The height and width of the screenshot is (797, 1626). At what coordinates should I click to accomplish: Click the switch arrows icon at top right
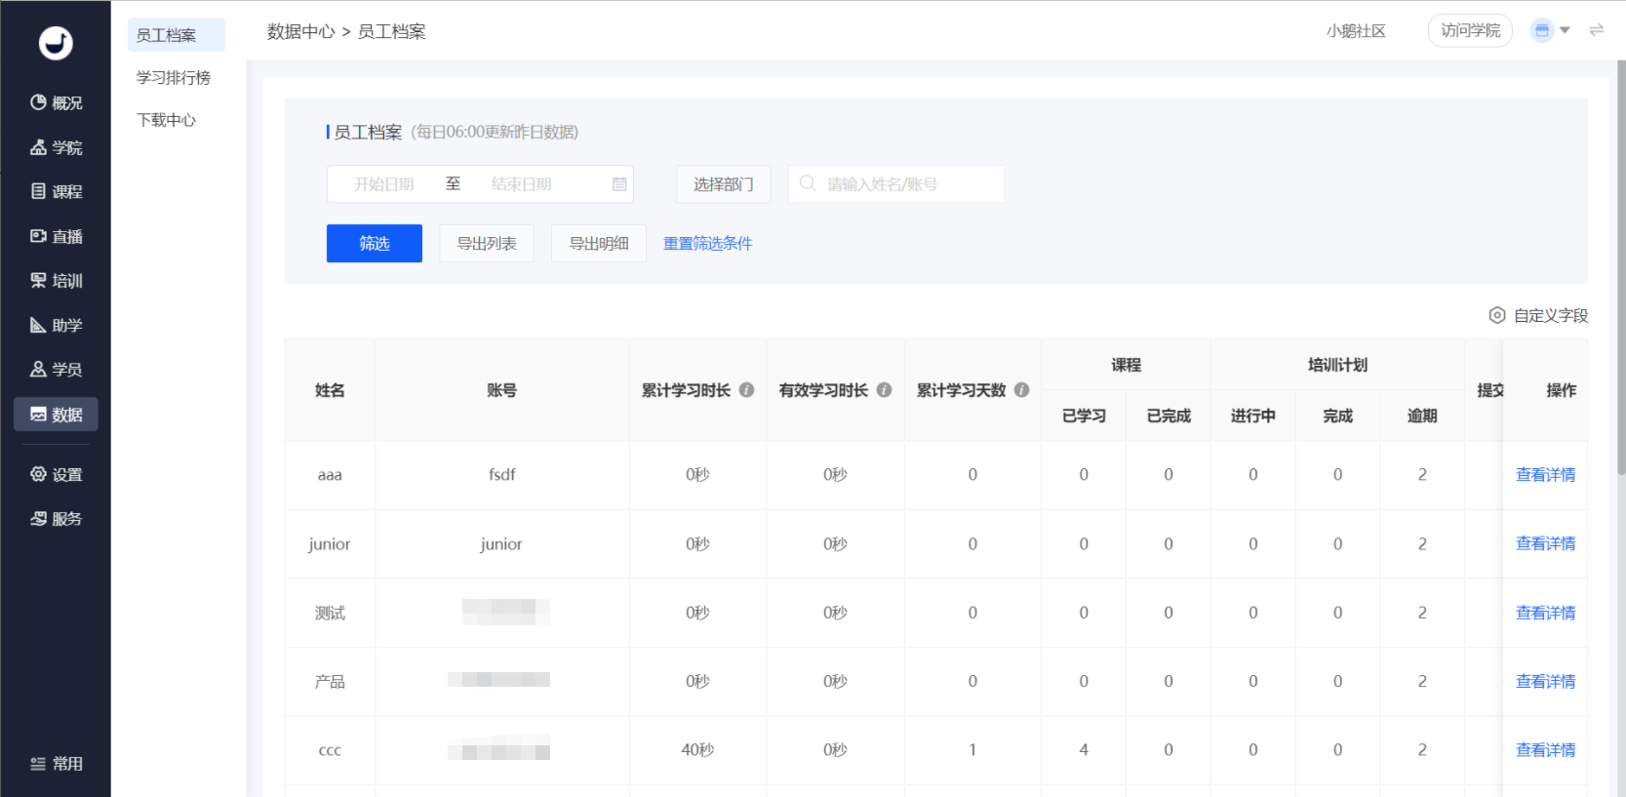pyautogui.click(x=1597, y=30)
